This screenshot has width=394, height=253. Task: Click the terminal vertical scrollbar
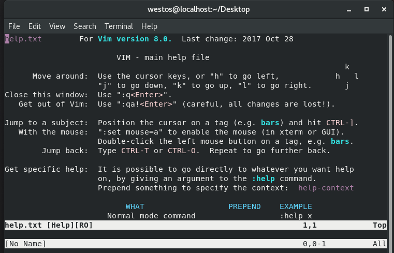tap(390, 143)
